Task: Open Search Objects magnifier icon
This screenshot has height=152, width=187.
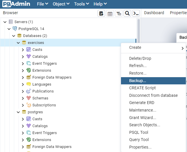Action: 127,13
